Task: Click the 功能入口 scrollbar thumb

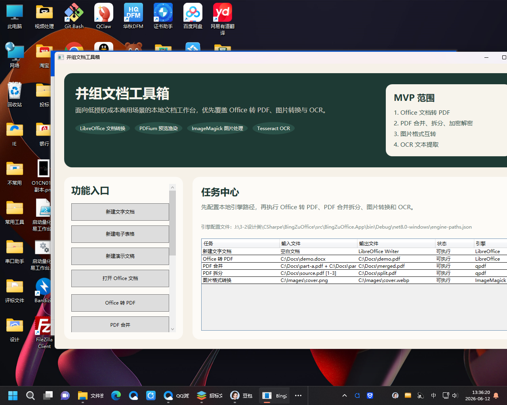Action: [172, 223]
